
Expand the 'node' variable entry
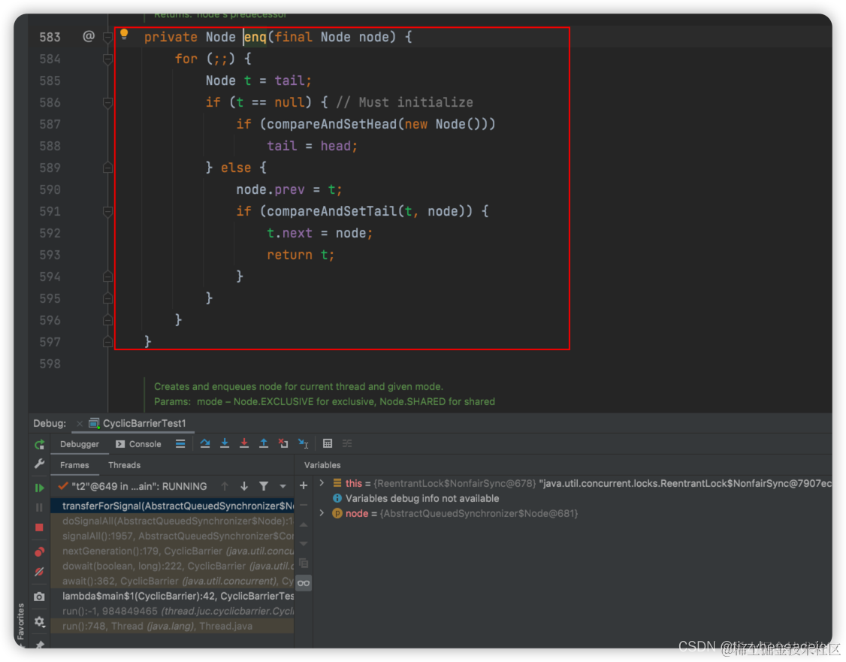coord(322,513)
